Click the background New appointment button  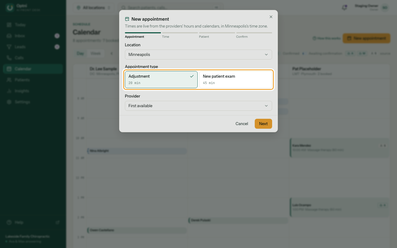[366, 38]
